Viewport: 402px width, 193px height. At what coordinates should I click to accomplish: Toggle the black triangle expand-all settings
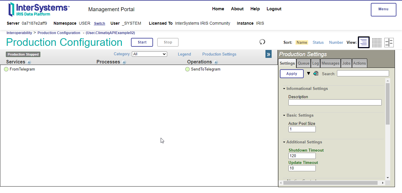tap(308, 73)
